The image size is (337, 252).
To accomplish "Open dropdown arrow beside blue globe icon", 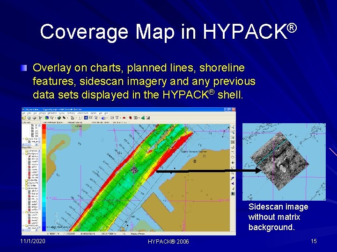I will [x=107, y=118].
